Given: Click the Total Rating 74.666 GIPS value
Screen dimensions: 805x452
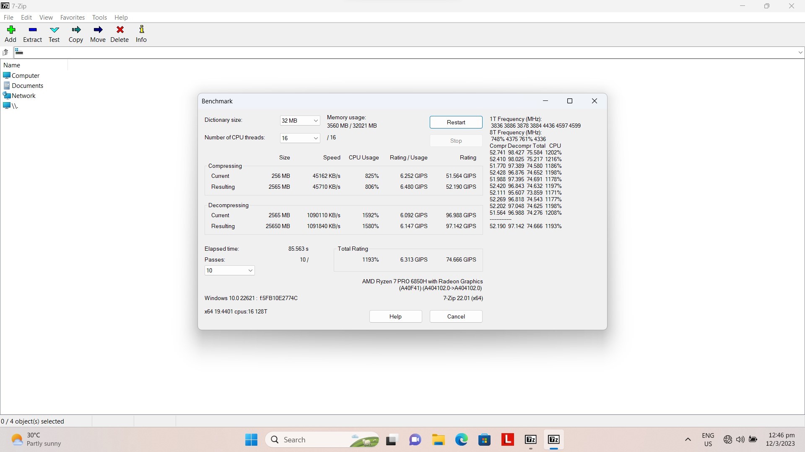Looking at the screenshot, I should [461, 260].
